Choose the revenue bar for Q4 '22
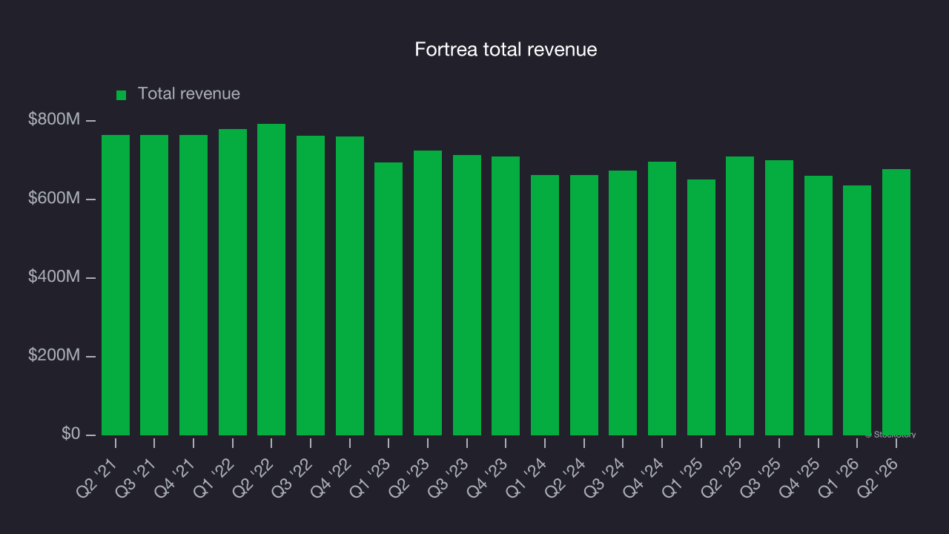Screen dimensions: 949x534 click(x=350, y=286)
